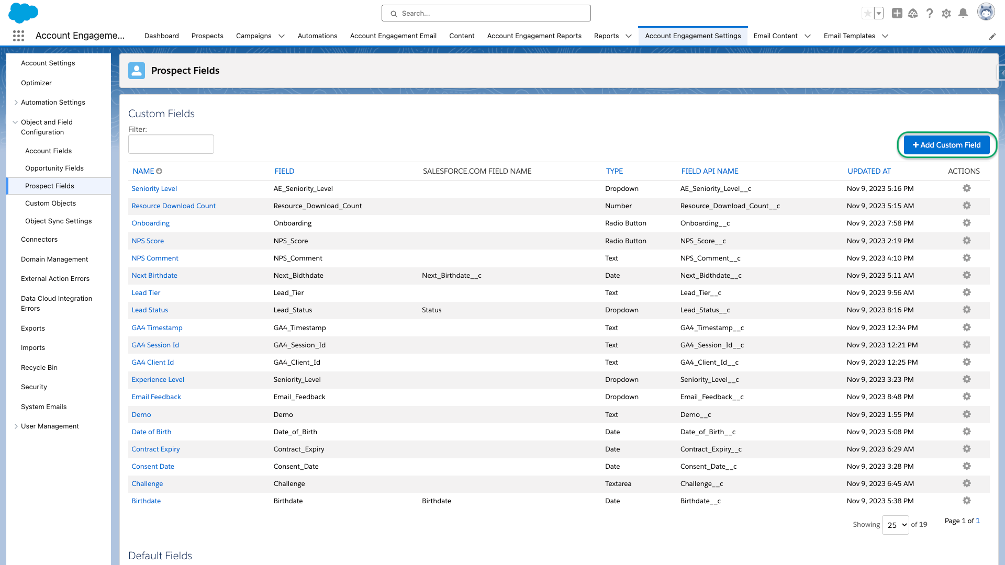Switch to the Prospects tab
Viewport: 1005px width, 565px height.
(x=207, y=36)
